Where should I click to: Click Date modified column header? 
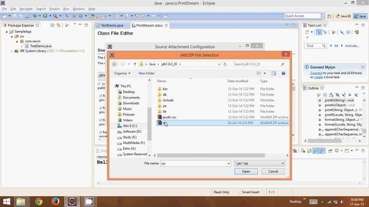pos(238,81)
